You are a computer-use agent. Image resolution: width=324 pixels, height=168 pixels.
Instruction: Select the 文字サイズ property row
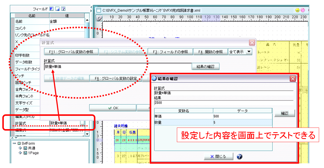pyautogui.click(x=27, y=103)
